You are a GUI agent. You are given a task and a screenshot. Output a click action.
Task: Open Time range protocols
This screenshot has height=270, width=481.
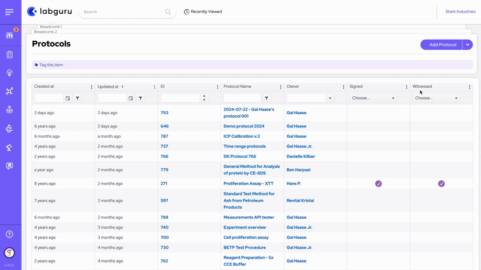(x=245, y=146)
